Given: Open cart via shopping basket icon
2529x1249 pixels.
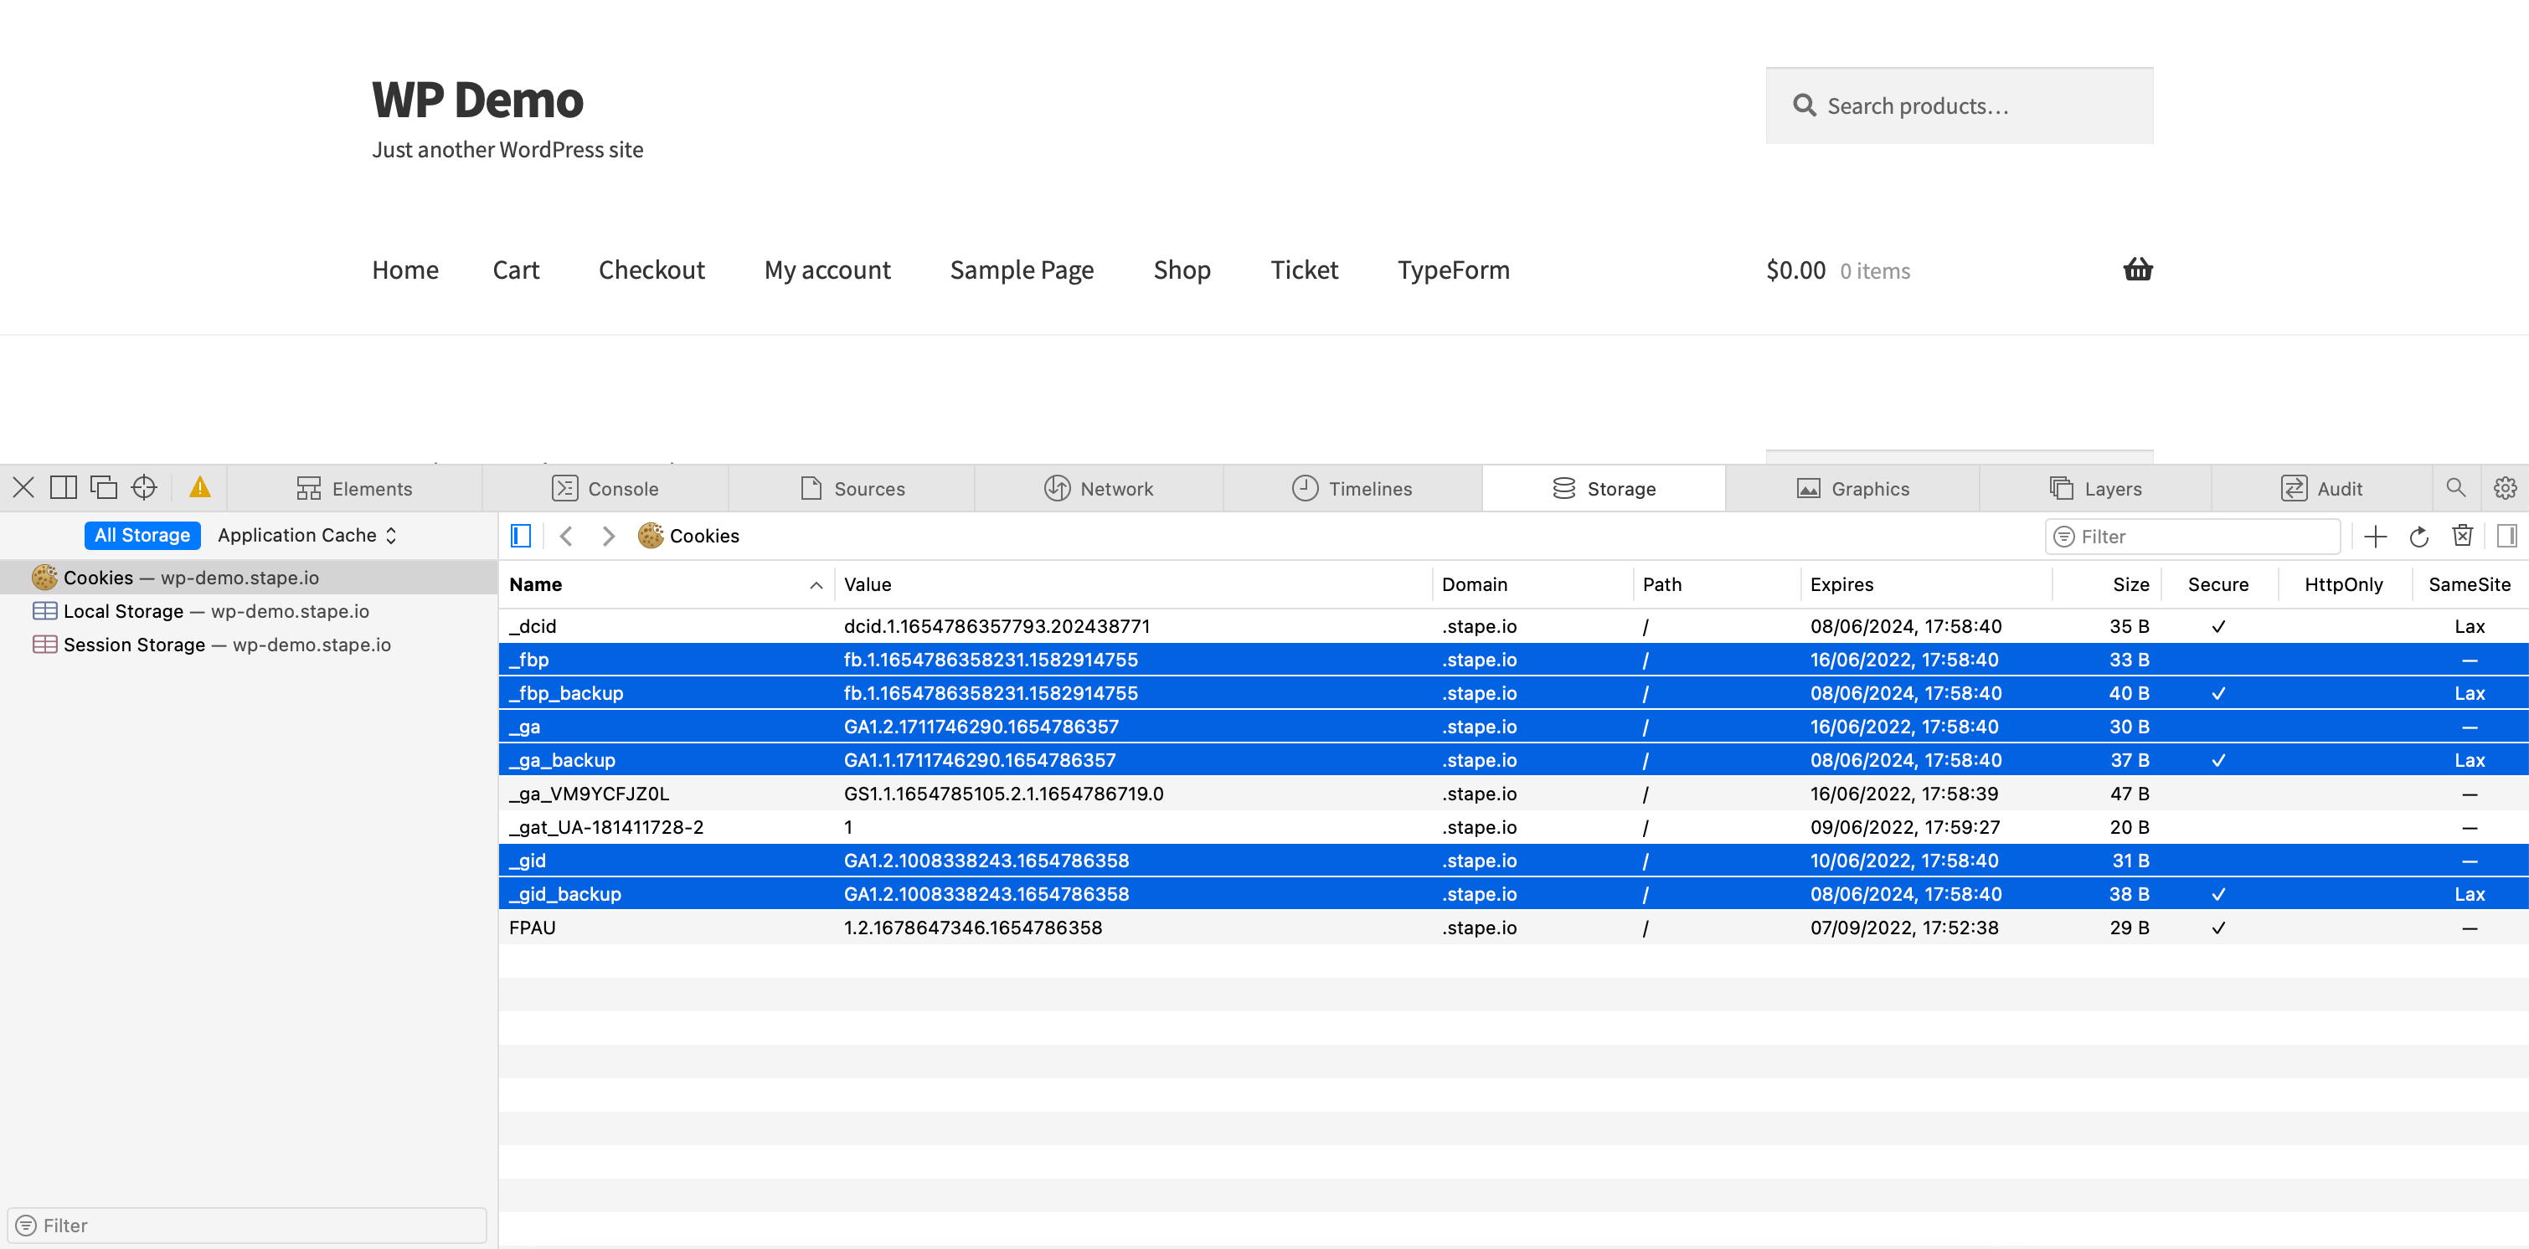Looking at the screenshot, I should (2137, 269).
